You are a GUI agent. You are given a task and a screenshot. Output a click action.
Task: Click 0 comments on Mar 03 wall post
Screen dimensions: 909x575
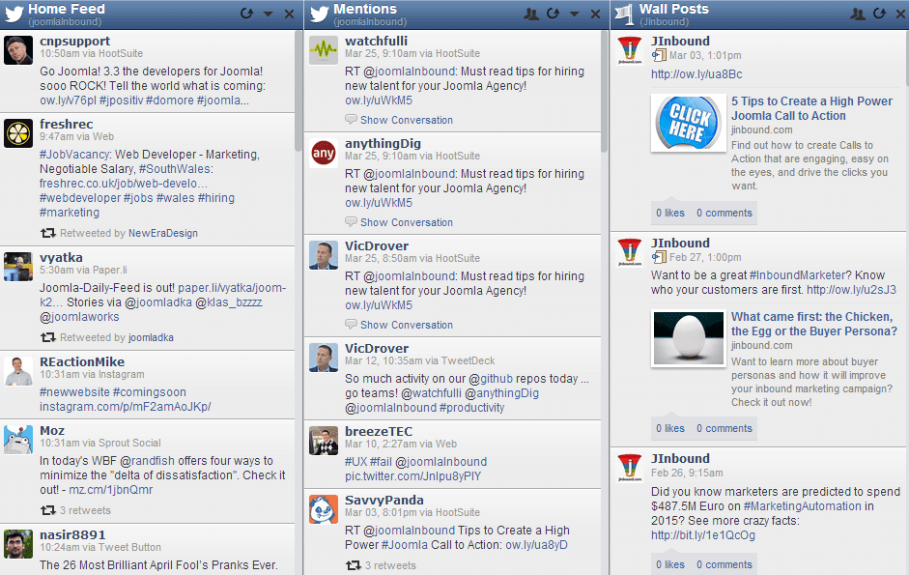coord(724,213)
